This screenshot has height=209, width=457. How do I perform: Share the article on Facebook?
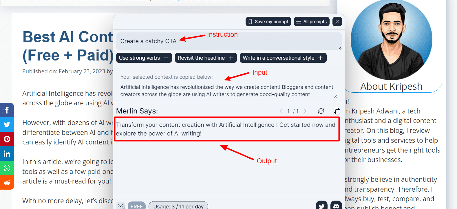click(7, 110)
